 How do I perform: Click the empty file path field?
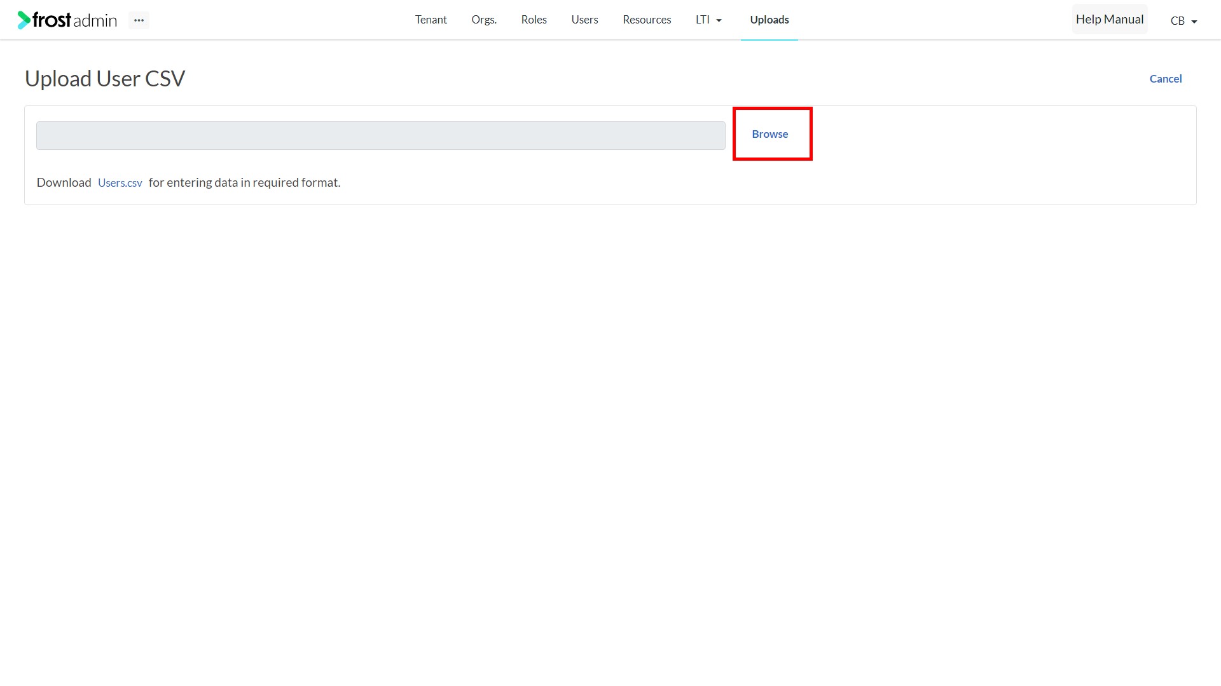[381, 136]
